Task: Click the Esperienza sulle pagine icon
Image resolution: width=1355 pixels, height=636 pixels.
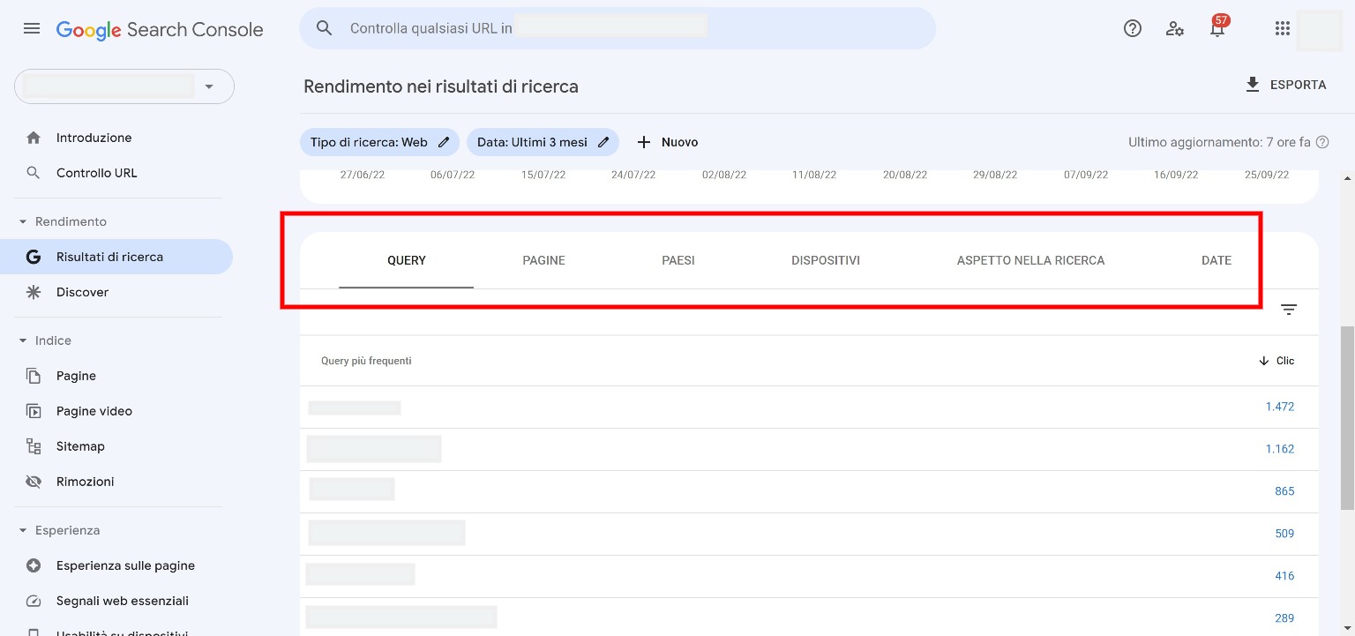Action: click(34, 565)
